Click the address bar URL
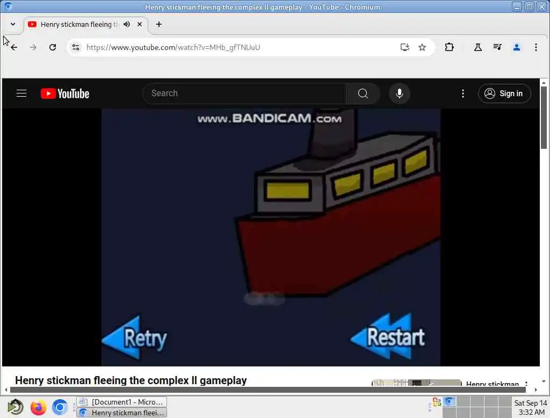The image size is (550, 418). (x=173, y=47)
